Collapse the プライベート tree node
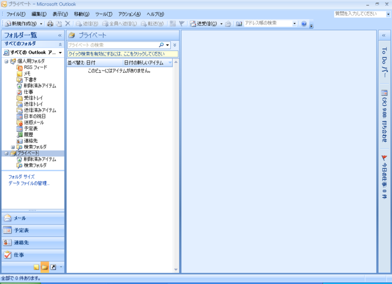The height and width of the screenshot is (284, 392). [x=6, y=153]
